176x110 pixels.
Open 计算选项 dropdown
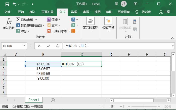click(125, 25)
